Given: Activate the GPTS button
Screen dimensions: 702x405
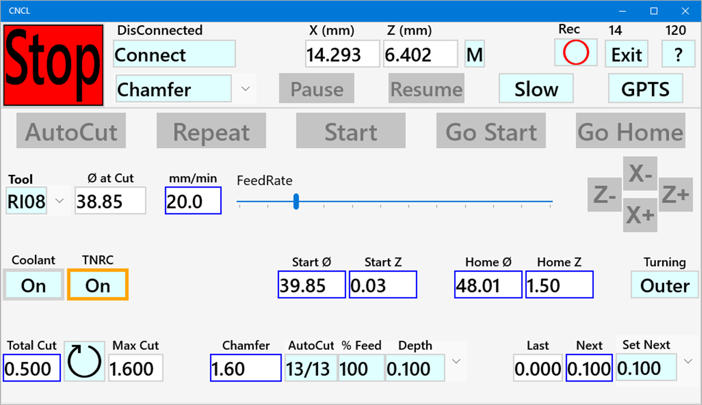Looking at the screenshot, I should (646, 88).
